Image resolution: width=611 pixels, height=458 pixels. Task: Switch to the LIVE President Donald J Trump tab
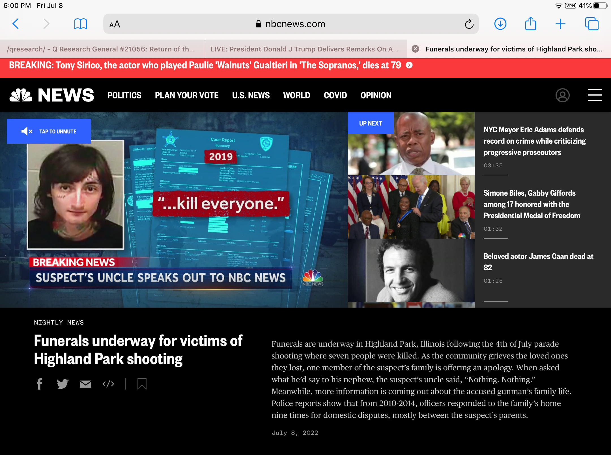pos(305,49)
